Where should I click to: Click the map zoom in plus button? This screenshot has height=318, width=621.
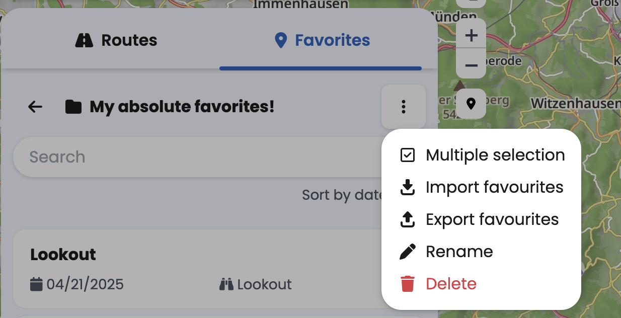[471, 36]
